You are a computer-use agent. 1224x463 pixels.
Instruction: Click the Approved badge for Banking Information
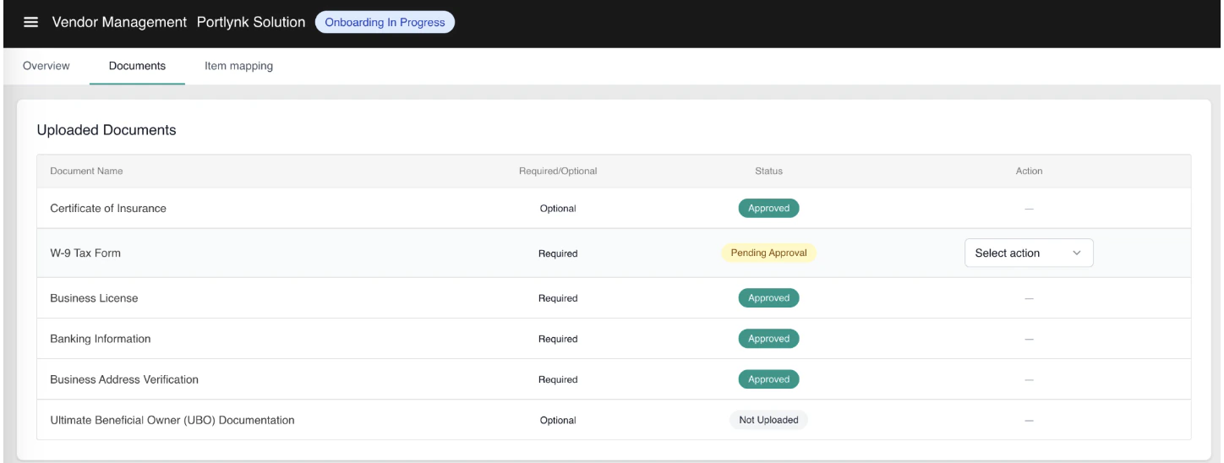pyautogui.click(x=768, y=339)
